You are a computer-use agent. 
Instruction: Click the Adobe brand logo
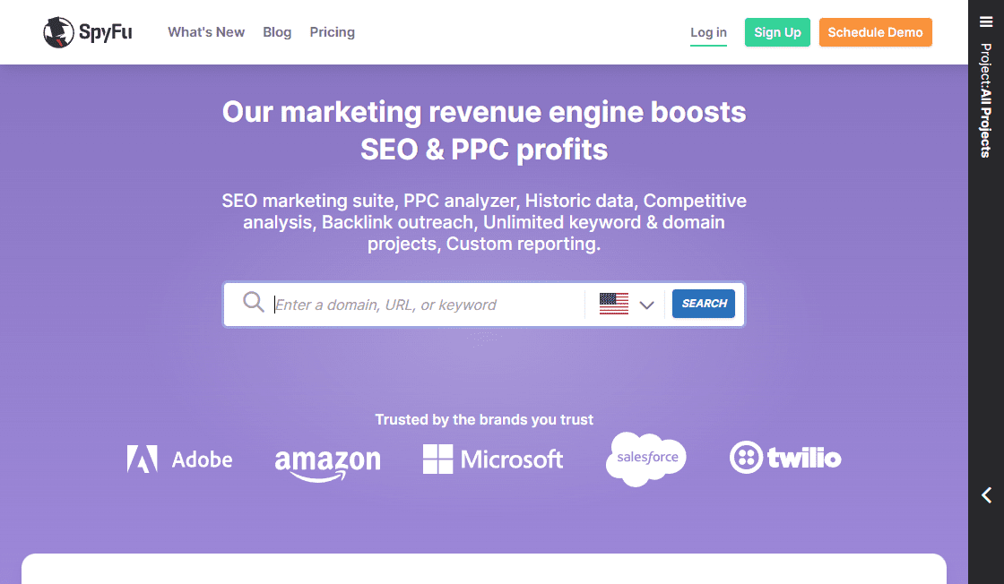tap(179, 458)
